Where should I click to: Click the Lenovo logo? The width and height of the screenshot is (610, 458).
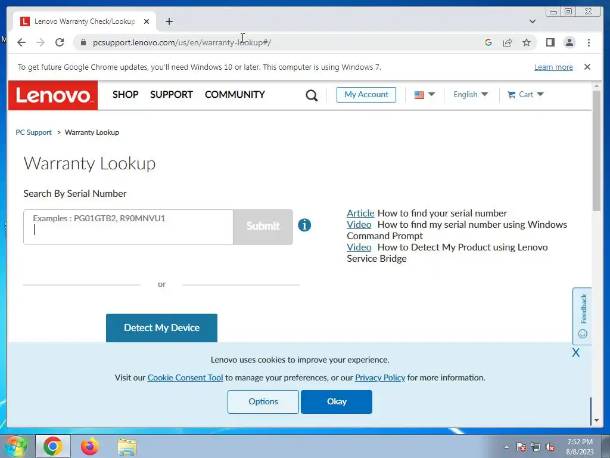pos(53,95)
